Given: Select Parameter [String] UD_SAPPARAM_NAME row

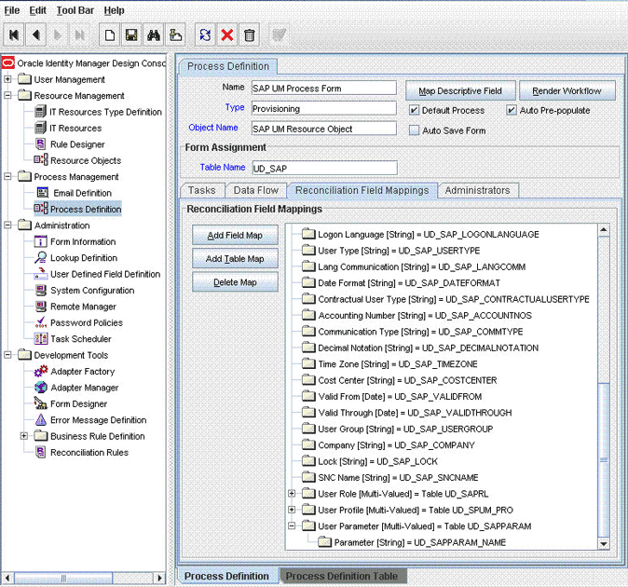Looking at the screenshot, I should [412, 542].
